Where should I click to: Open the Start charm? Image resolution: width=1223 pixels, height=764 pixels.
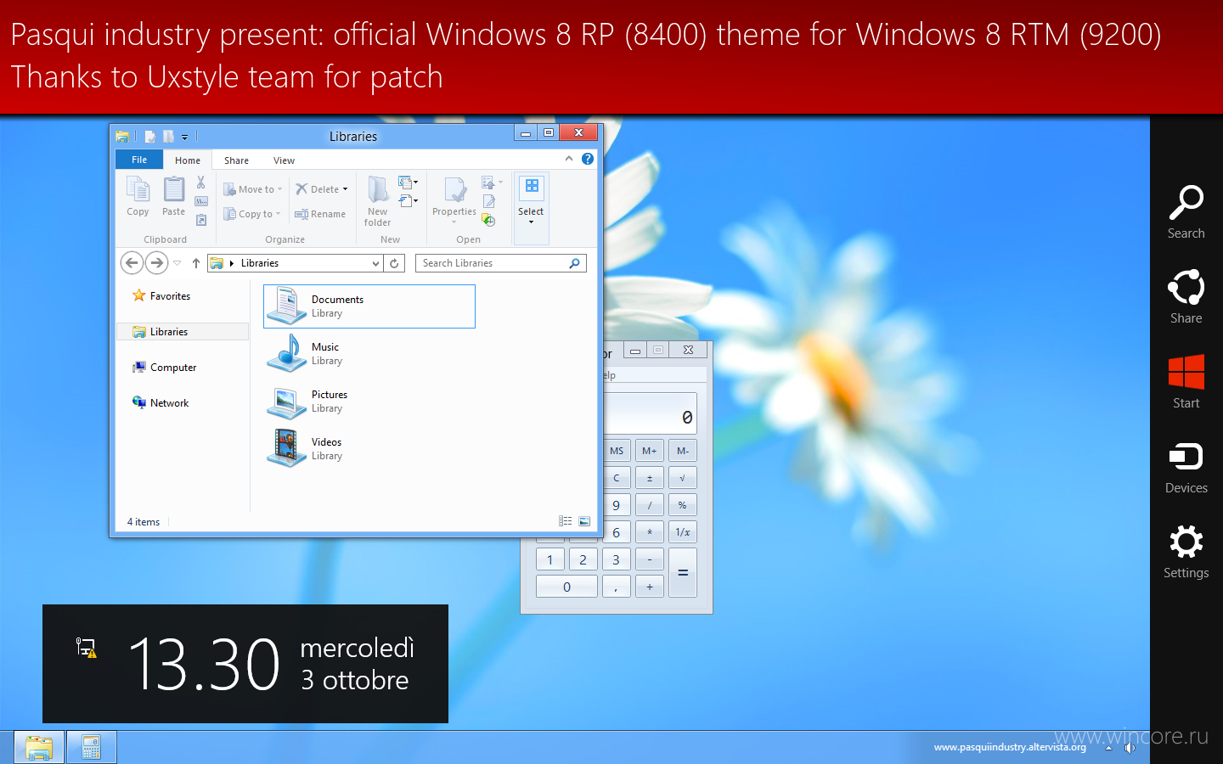pyautogui.click(x=1186, y=382)
